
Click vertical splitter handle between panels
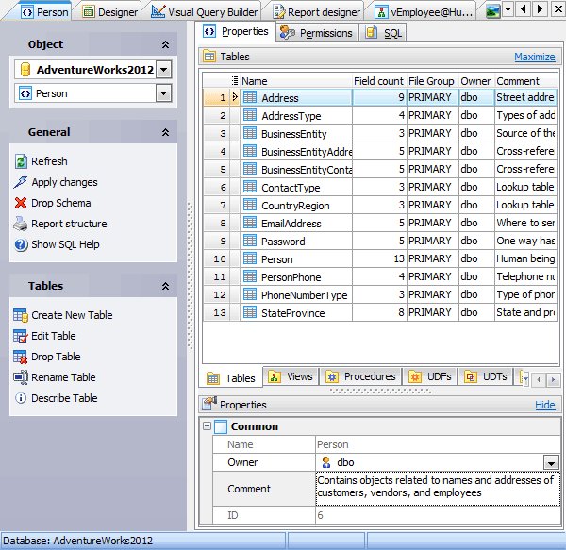click(191, 275)
